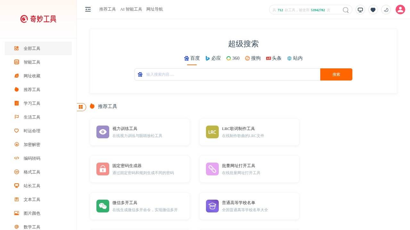Open 网址导航 in the top navigation
The height and width of the screenshot is (230, 410).
(155, 9)
